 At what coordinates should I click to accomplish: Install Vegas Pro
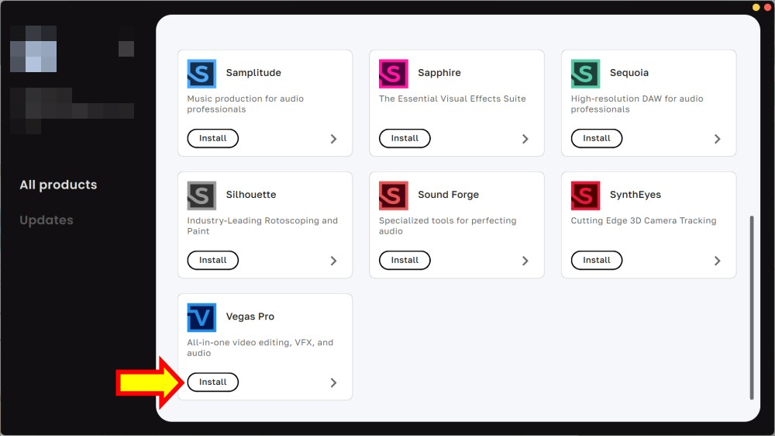coord(213,382)
